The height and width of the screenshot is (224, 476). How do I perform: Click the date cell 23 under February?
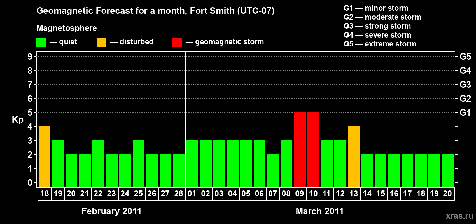tap(111, 194)
